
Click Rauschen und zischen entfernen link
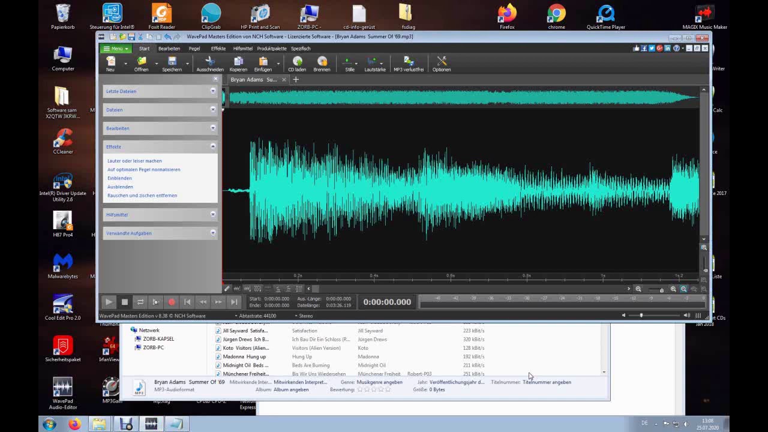pos(142,196)
